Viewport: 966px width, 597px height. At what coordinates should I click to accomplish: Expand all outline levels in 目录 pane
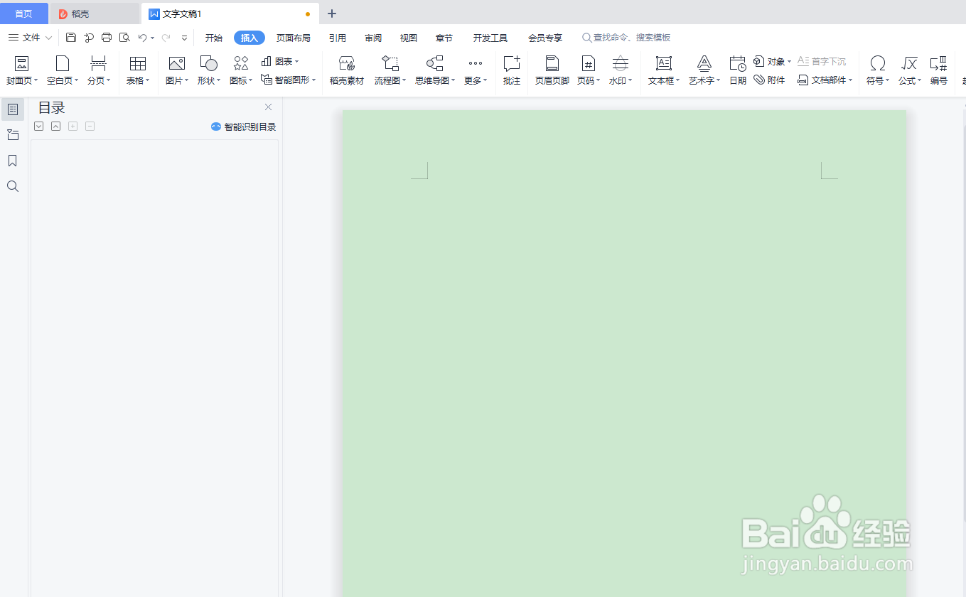pos(39,126)
